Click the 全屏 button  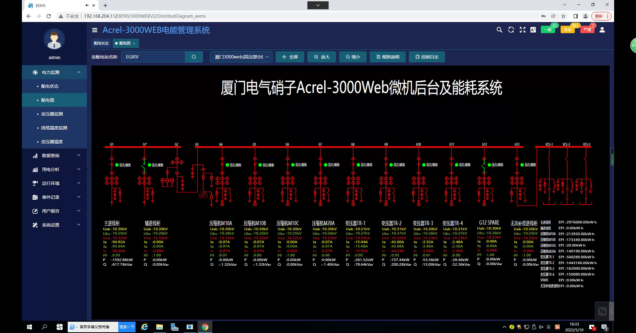(x=290, y=57)
